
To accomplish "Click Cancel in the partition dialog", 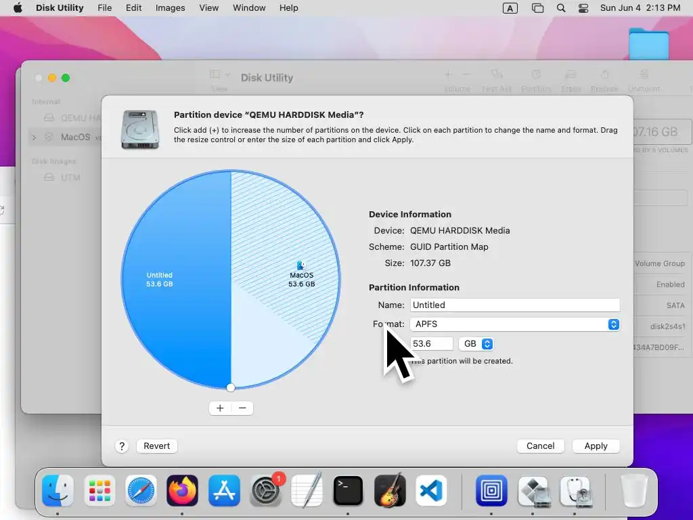I will point(541,446).
